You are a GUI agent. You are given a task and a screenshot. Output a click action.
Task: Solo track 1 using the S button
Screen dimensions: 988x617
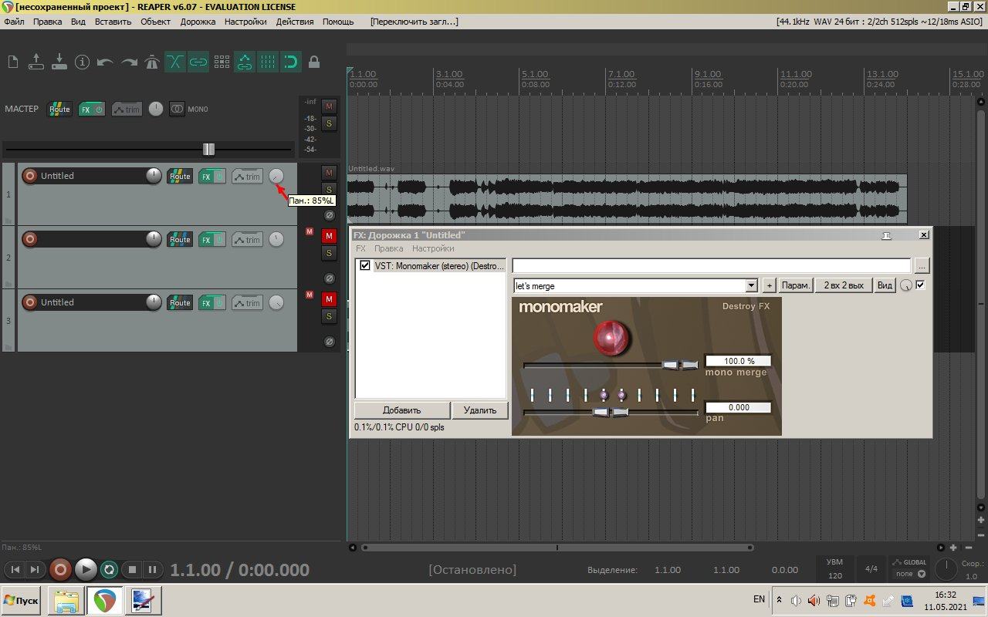[x=329, y=190]
